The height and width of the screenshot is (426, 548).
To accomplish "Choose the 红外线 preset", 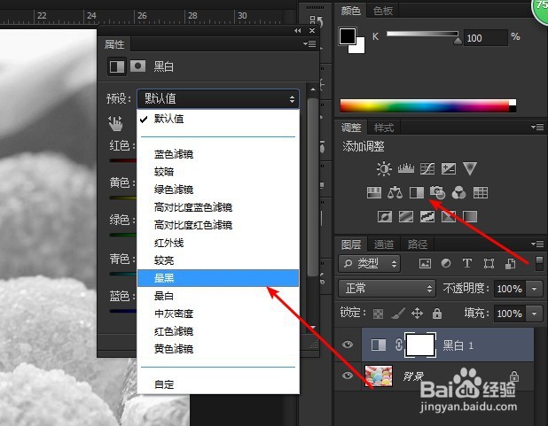I will point(218,243).
